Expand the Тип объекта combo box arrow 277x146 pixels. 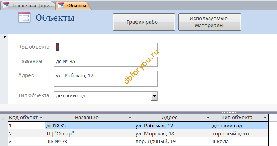click(154, 96)
